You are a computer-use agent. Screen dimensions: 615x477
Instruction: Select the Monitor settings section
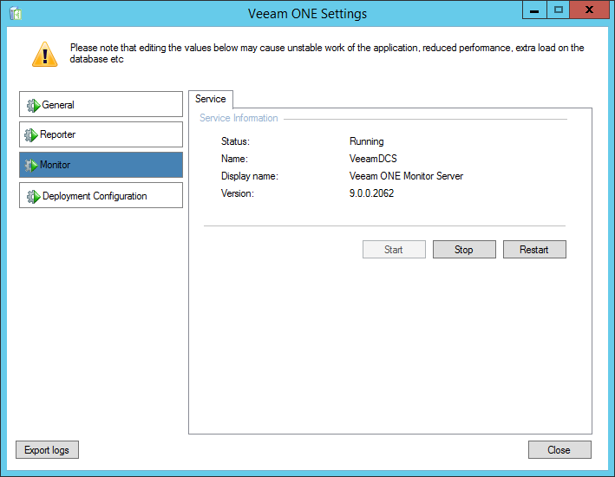coord(101,165)
